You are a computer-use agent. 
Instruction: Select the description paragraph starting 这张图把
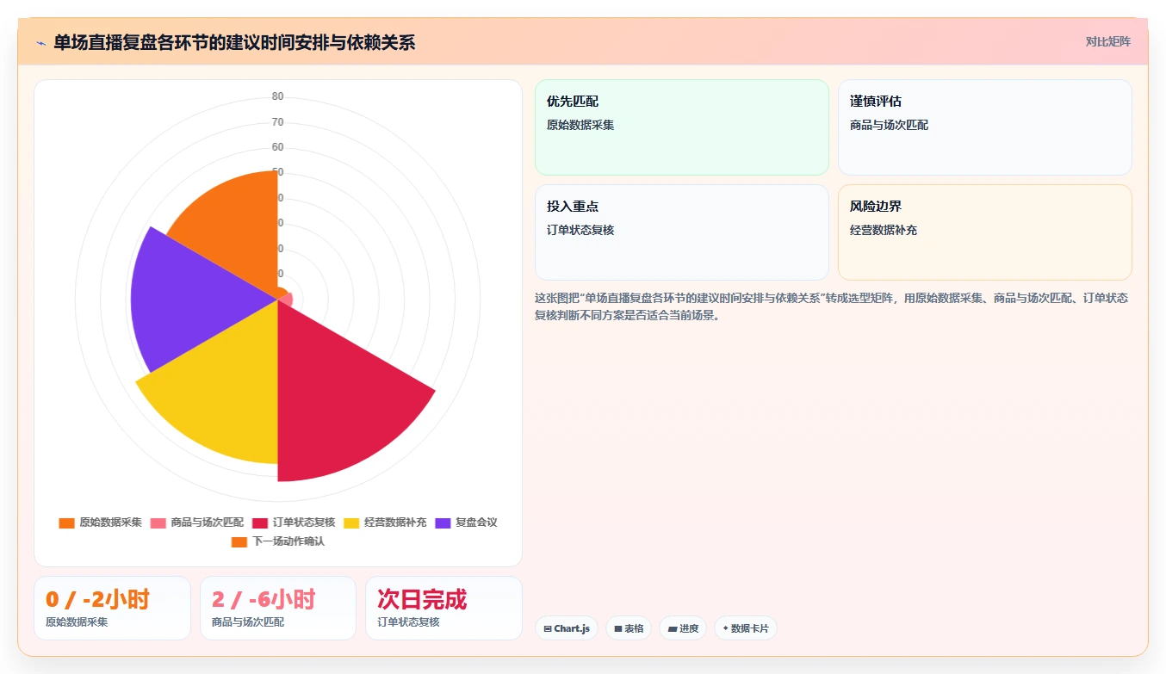click(832, 306)
